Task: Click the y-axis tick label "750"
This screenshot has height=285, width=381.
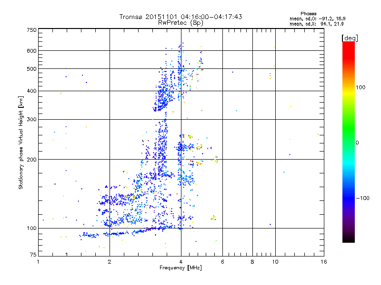Action: click(x=31, y=30)
